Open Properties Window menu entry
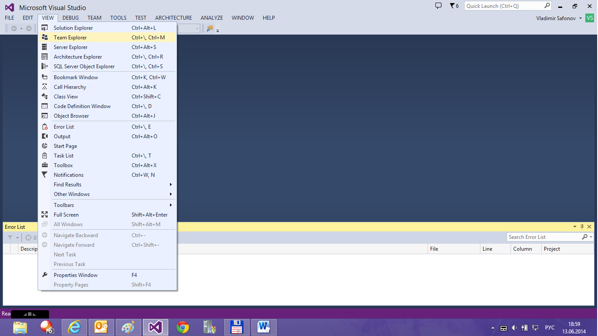 click(107, 275)
